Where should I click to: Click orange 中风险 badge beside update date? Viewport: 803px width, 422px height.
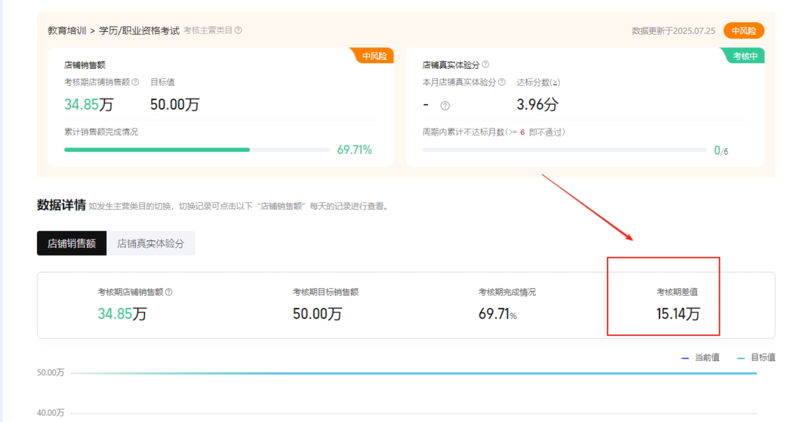(x=743, y=31)
